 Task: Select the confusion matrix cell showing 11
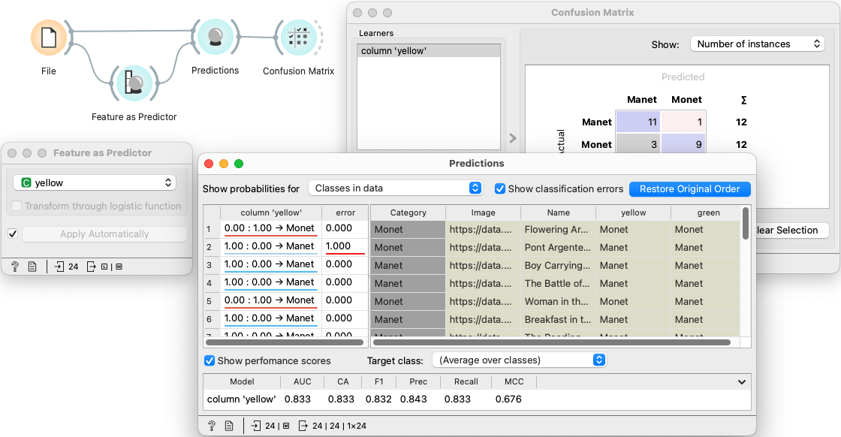pos(637,122)
